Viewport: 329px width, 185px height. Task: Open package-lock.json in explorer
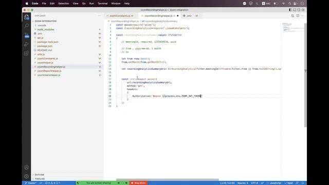click(48, 42)
